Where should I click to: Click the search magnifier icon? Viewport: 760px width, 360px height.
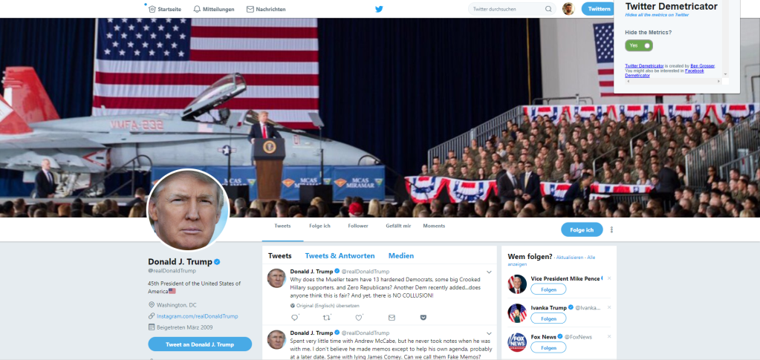point(548,9)
